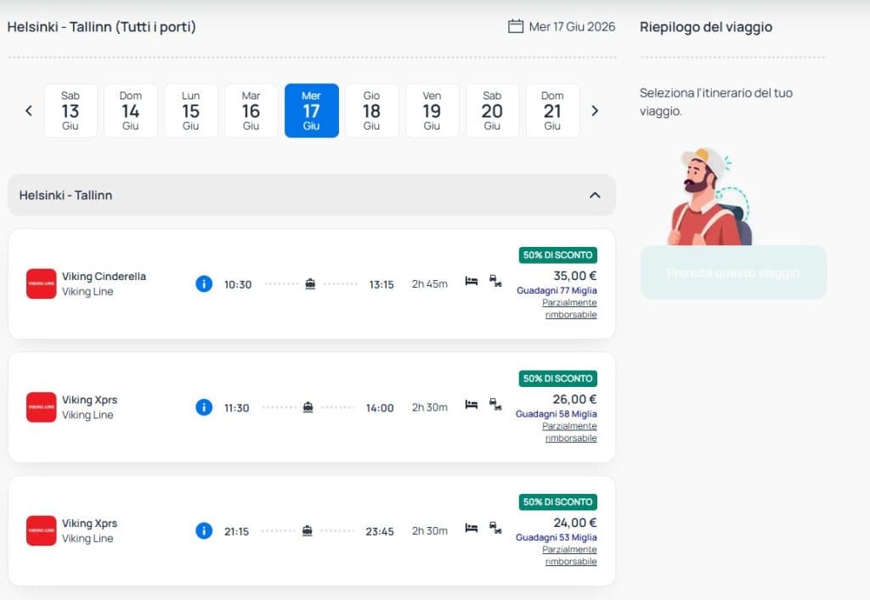This screenshot has height=600, width=870.
Task: Click Viking Line logo on the 11:30 Viking Xprs card
Action: click(41, 407)
